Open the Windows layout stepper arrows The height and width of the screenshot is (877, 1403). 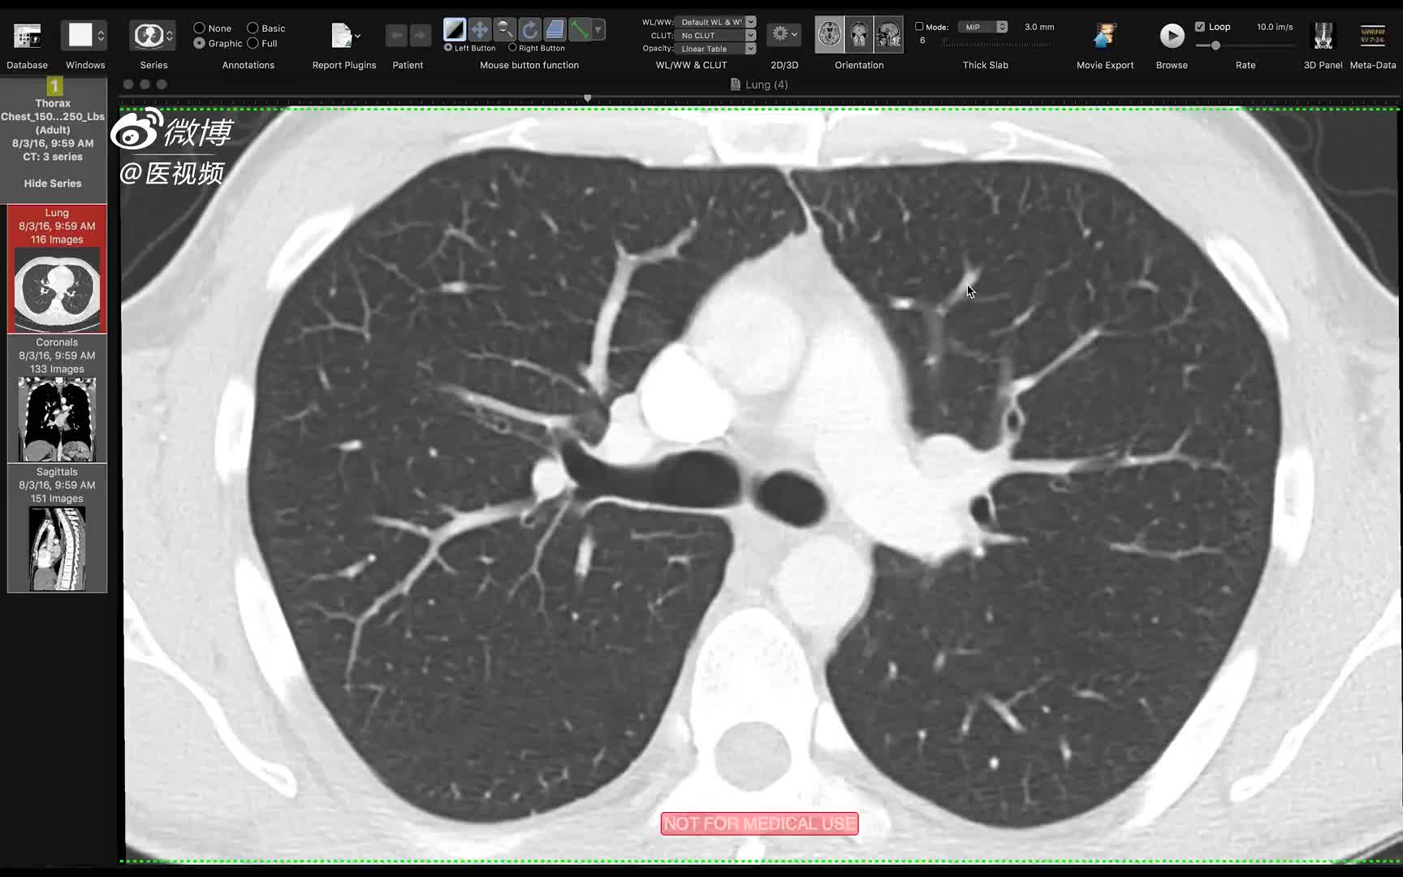101,36
